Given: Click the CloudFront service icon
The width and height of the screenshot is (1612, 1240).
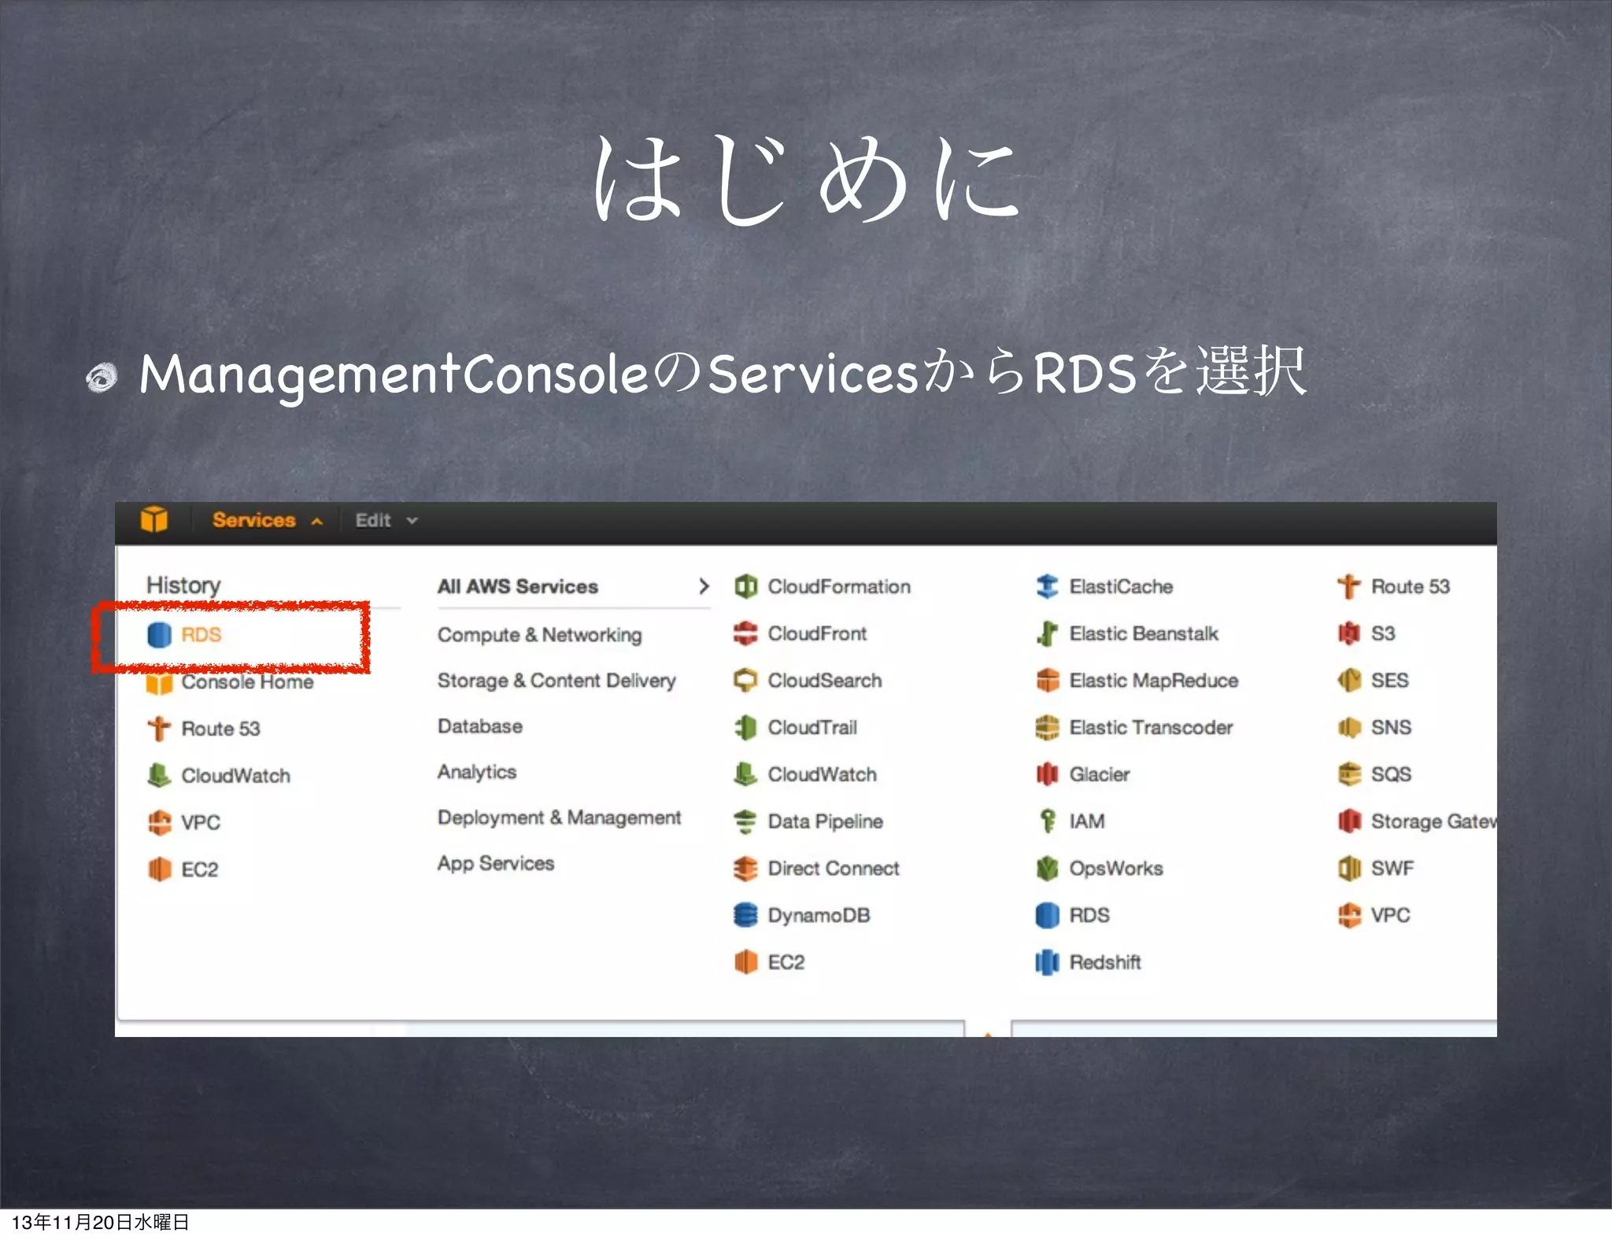Looking at the screenshot, I should [745, 633].
